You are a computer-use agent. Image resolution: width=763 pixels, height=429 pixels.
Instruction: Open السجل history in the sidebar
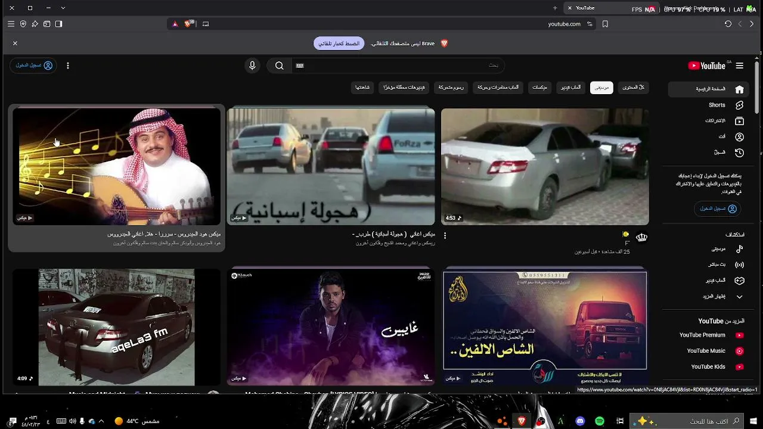[708, 153]
